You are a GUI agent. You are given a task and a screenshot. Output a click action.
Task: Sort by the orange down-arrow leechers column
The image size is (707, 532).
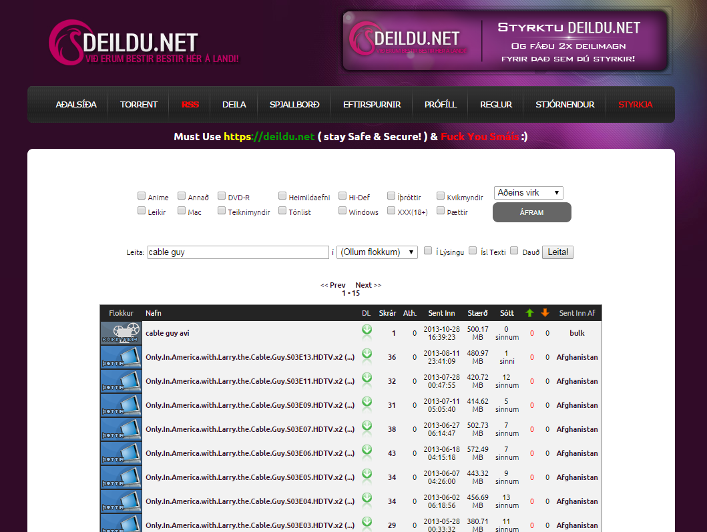[545, 313]
